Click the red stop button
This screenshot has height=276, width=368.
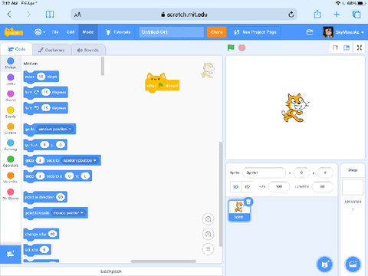[x=242, y=48]
